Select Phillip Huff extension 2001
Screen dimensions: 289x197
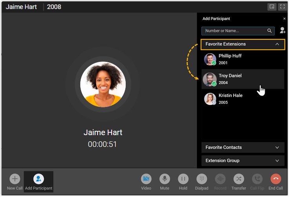(x=243, y=60)
